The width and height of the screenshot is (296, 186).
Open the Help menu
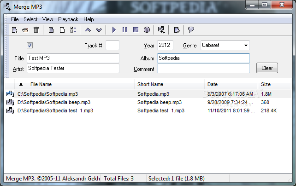89,19
